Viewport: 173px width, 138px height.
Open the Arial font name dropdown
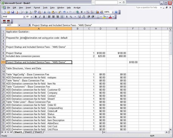[24, 17]
